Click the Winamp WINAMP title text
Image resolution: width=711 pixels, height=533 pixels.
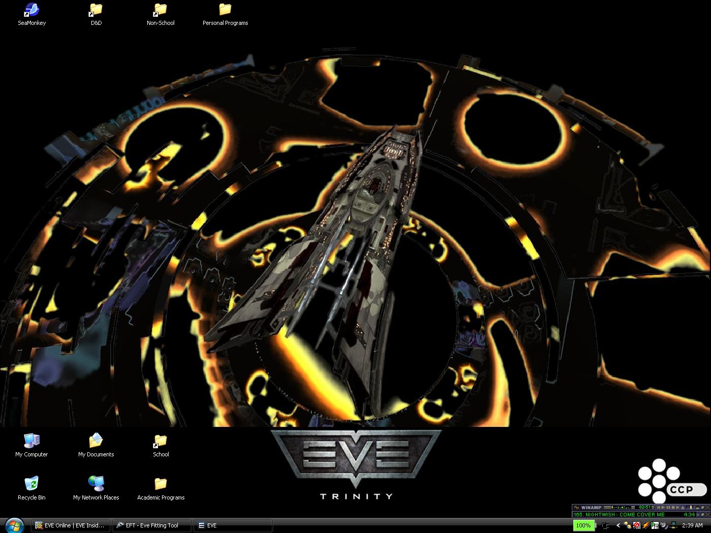pos(591,507)
